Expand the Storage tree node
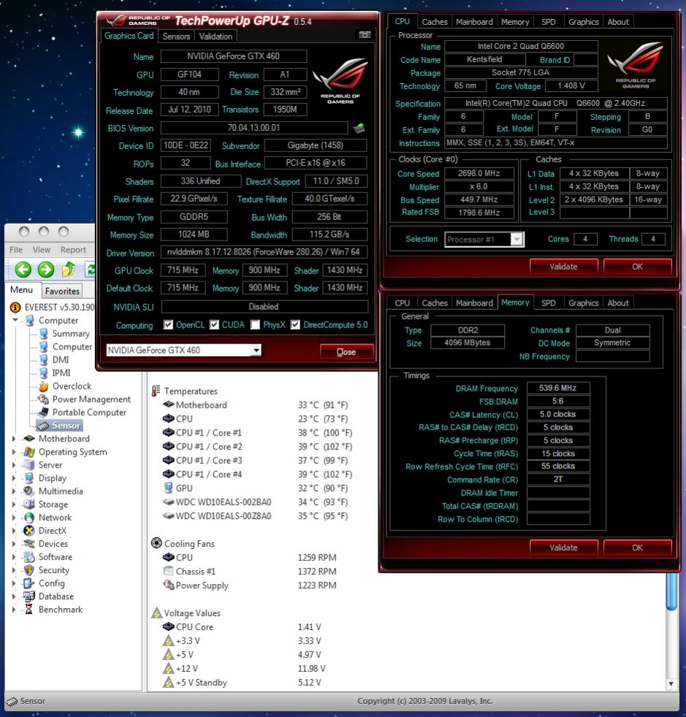 [x=14, y=504]
